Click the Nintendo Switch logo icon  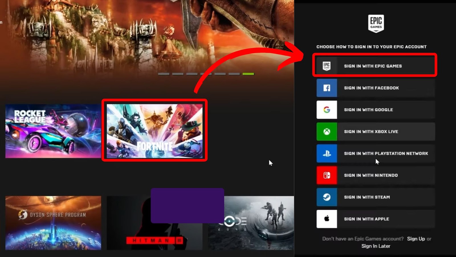(x=327, y=175)
